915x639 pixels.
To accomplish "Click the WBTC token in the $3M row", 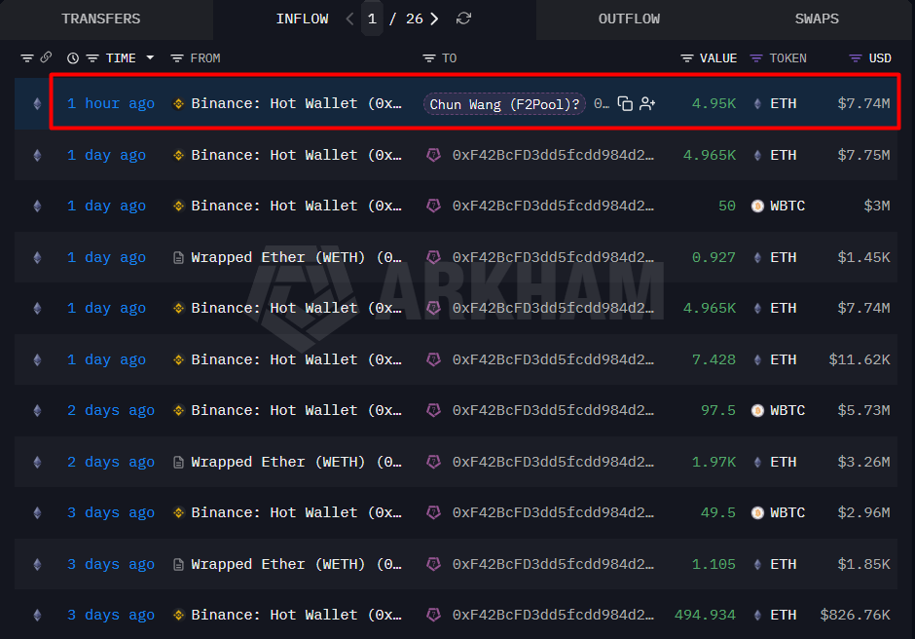I will [787, 206].
